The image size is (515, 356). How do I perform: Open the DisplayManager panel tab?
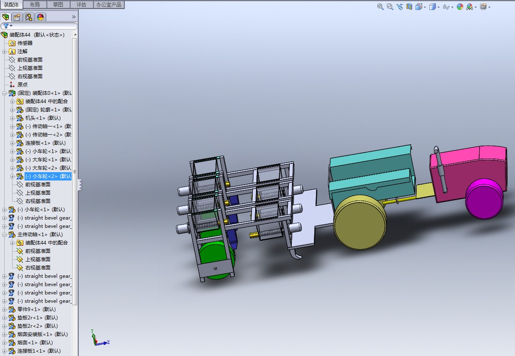(40, 17)
